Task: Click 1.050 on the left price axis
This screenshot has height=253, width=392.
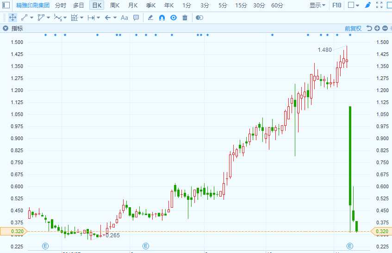Action: pos(17,114)
